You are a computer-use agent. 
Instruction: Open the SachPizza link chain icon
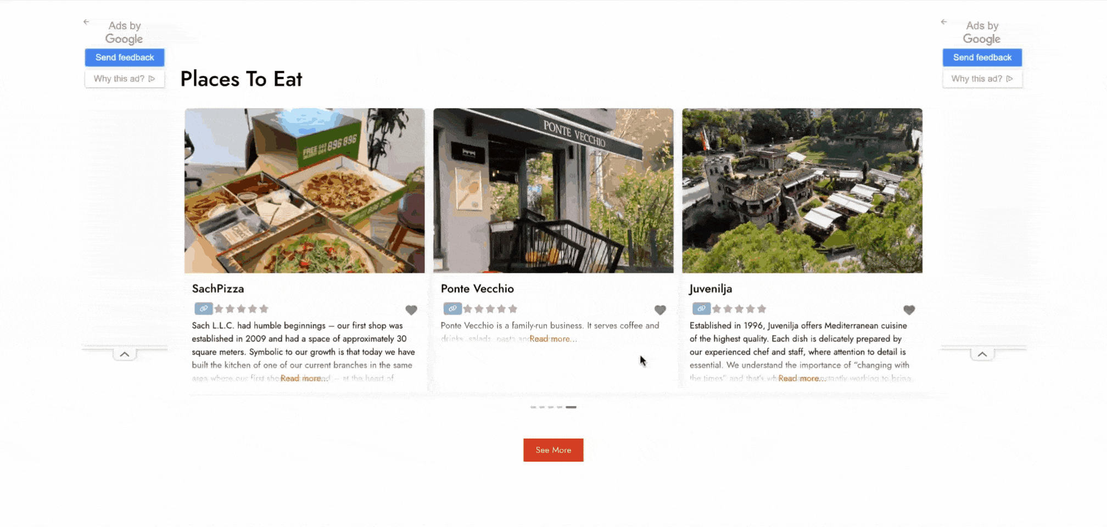coord(203,309)
